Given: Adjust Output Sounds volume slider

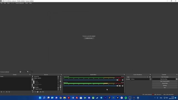Looking at the screenshot, I should [91, 80].
